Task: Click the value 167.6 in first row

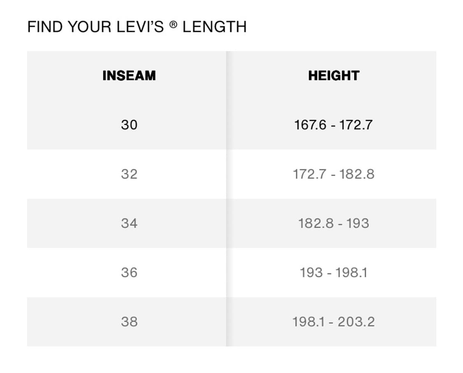Action: tap(310, 125)
